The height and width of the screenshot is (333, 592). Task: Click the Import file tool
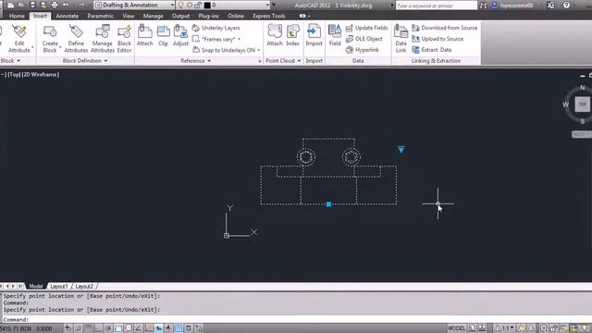pos(314,35)
